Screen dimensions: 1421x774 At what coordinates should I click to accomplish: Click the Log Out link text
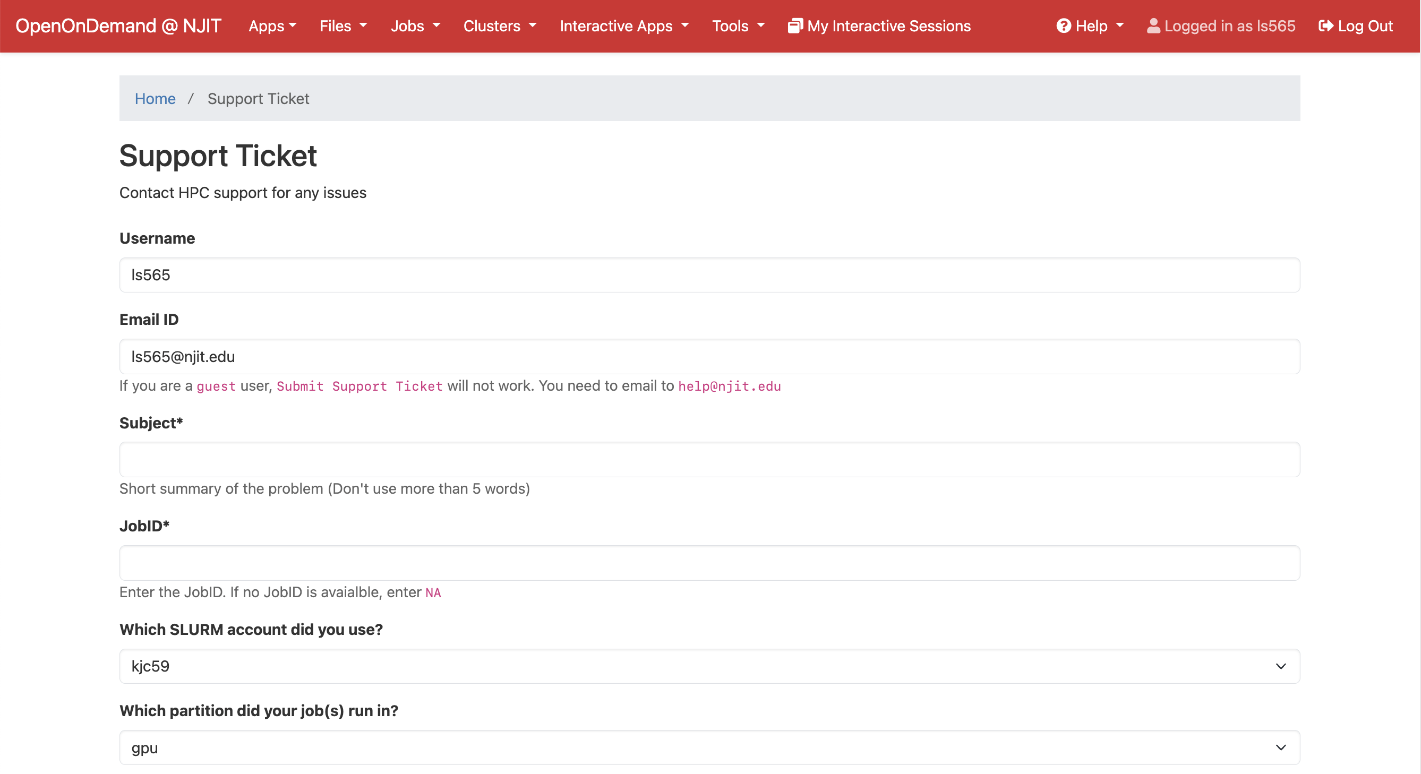[1365, 26]
